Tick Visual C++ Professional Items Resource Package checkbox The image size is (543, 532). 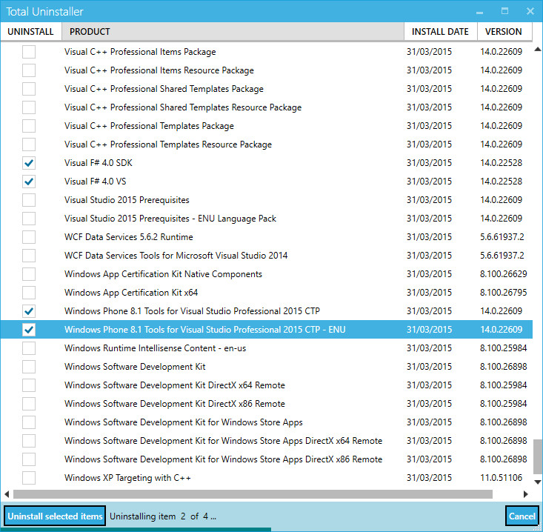pyautogui.click(x=29, y=70)
